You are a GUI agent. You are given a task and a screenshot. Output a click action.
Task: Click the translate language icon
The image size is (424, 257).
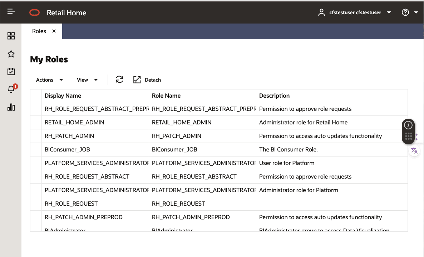point(414,150)
